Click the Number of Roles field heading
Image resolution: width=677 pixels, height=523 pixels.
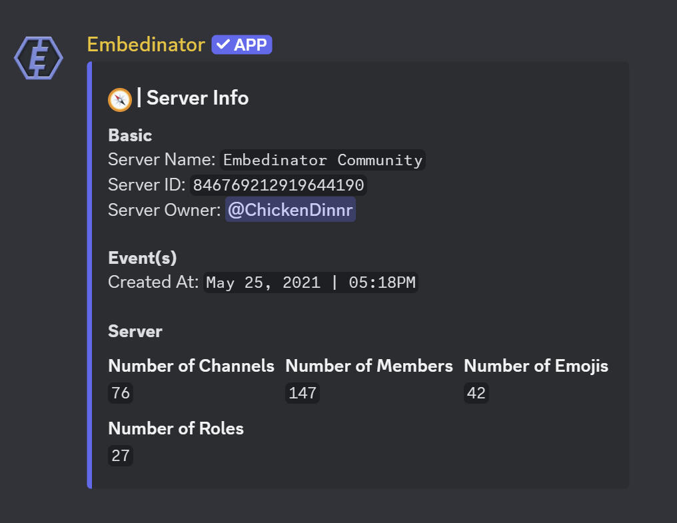(176, 428)
